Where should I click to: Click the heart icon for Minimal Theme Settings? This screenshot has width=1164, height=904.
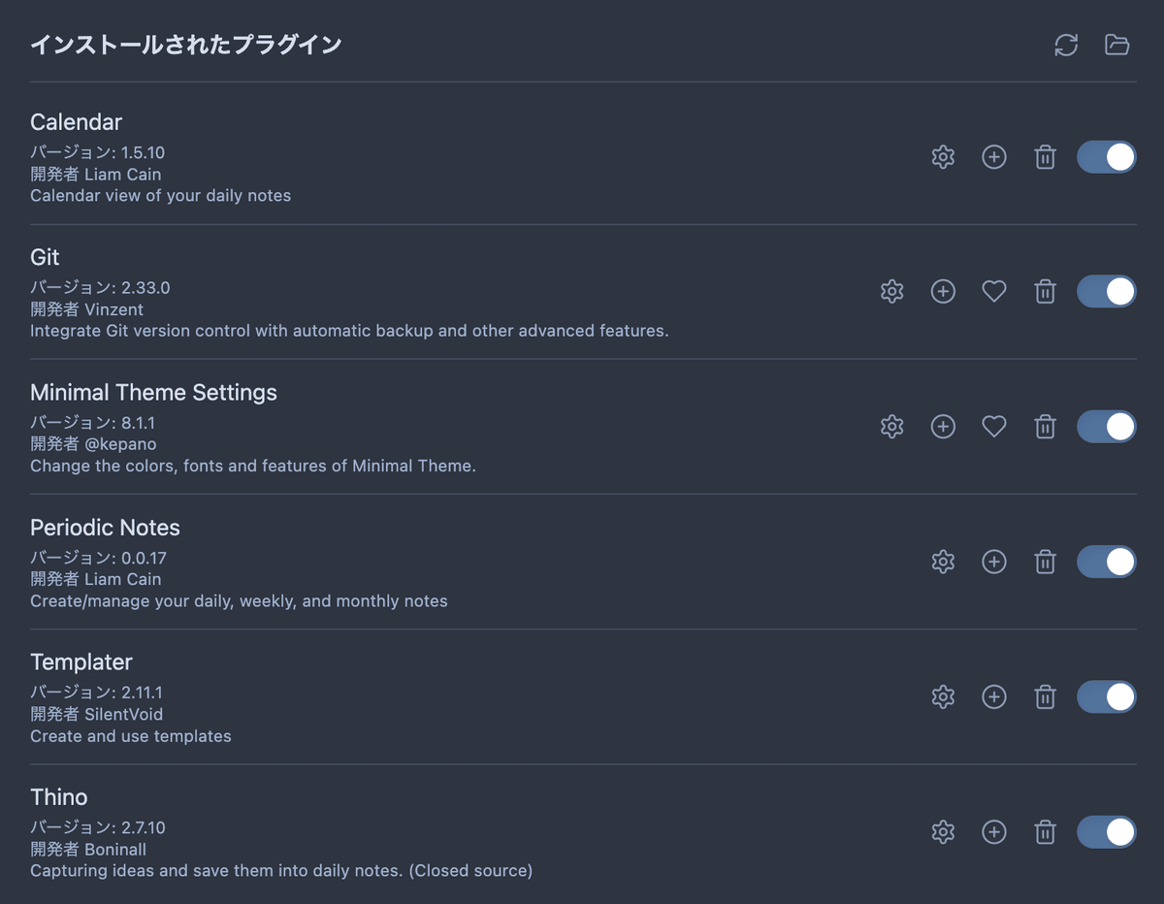(x=993, y=426)
